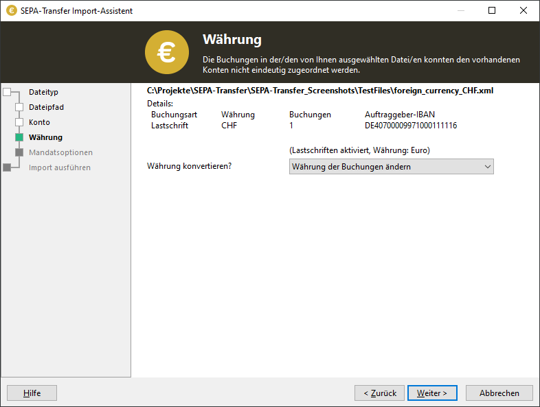Click the Lastschrift value under Buchungsart
Screen dimensions: 540x407
point(170,126)
